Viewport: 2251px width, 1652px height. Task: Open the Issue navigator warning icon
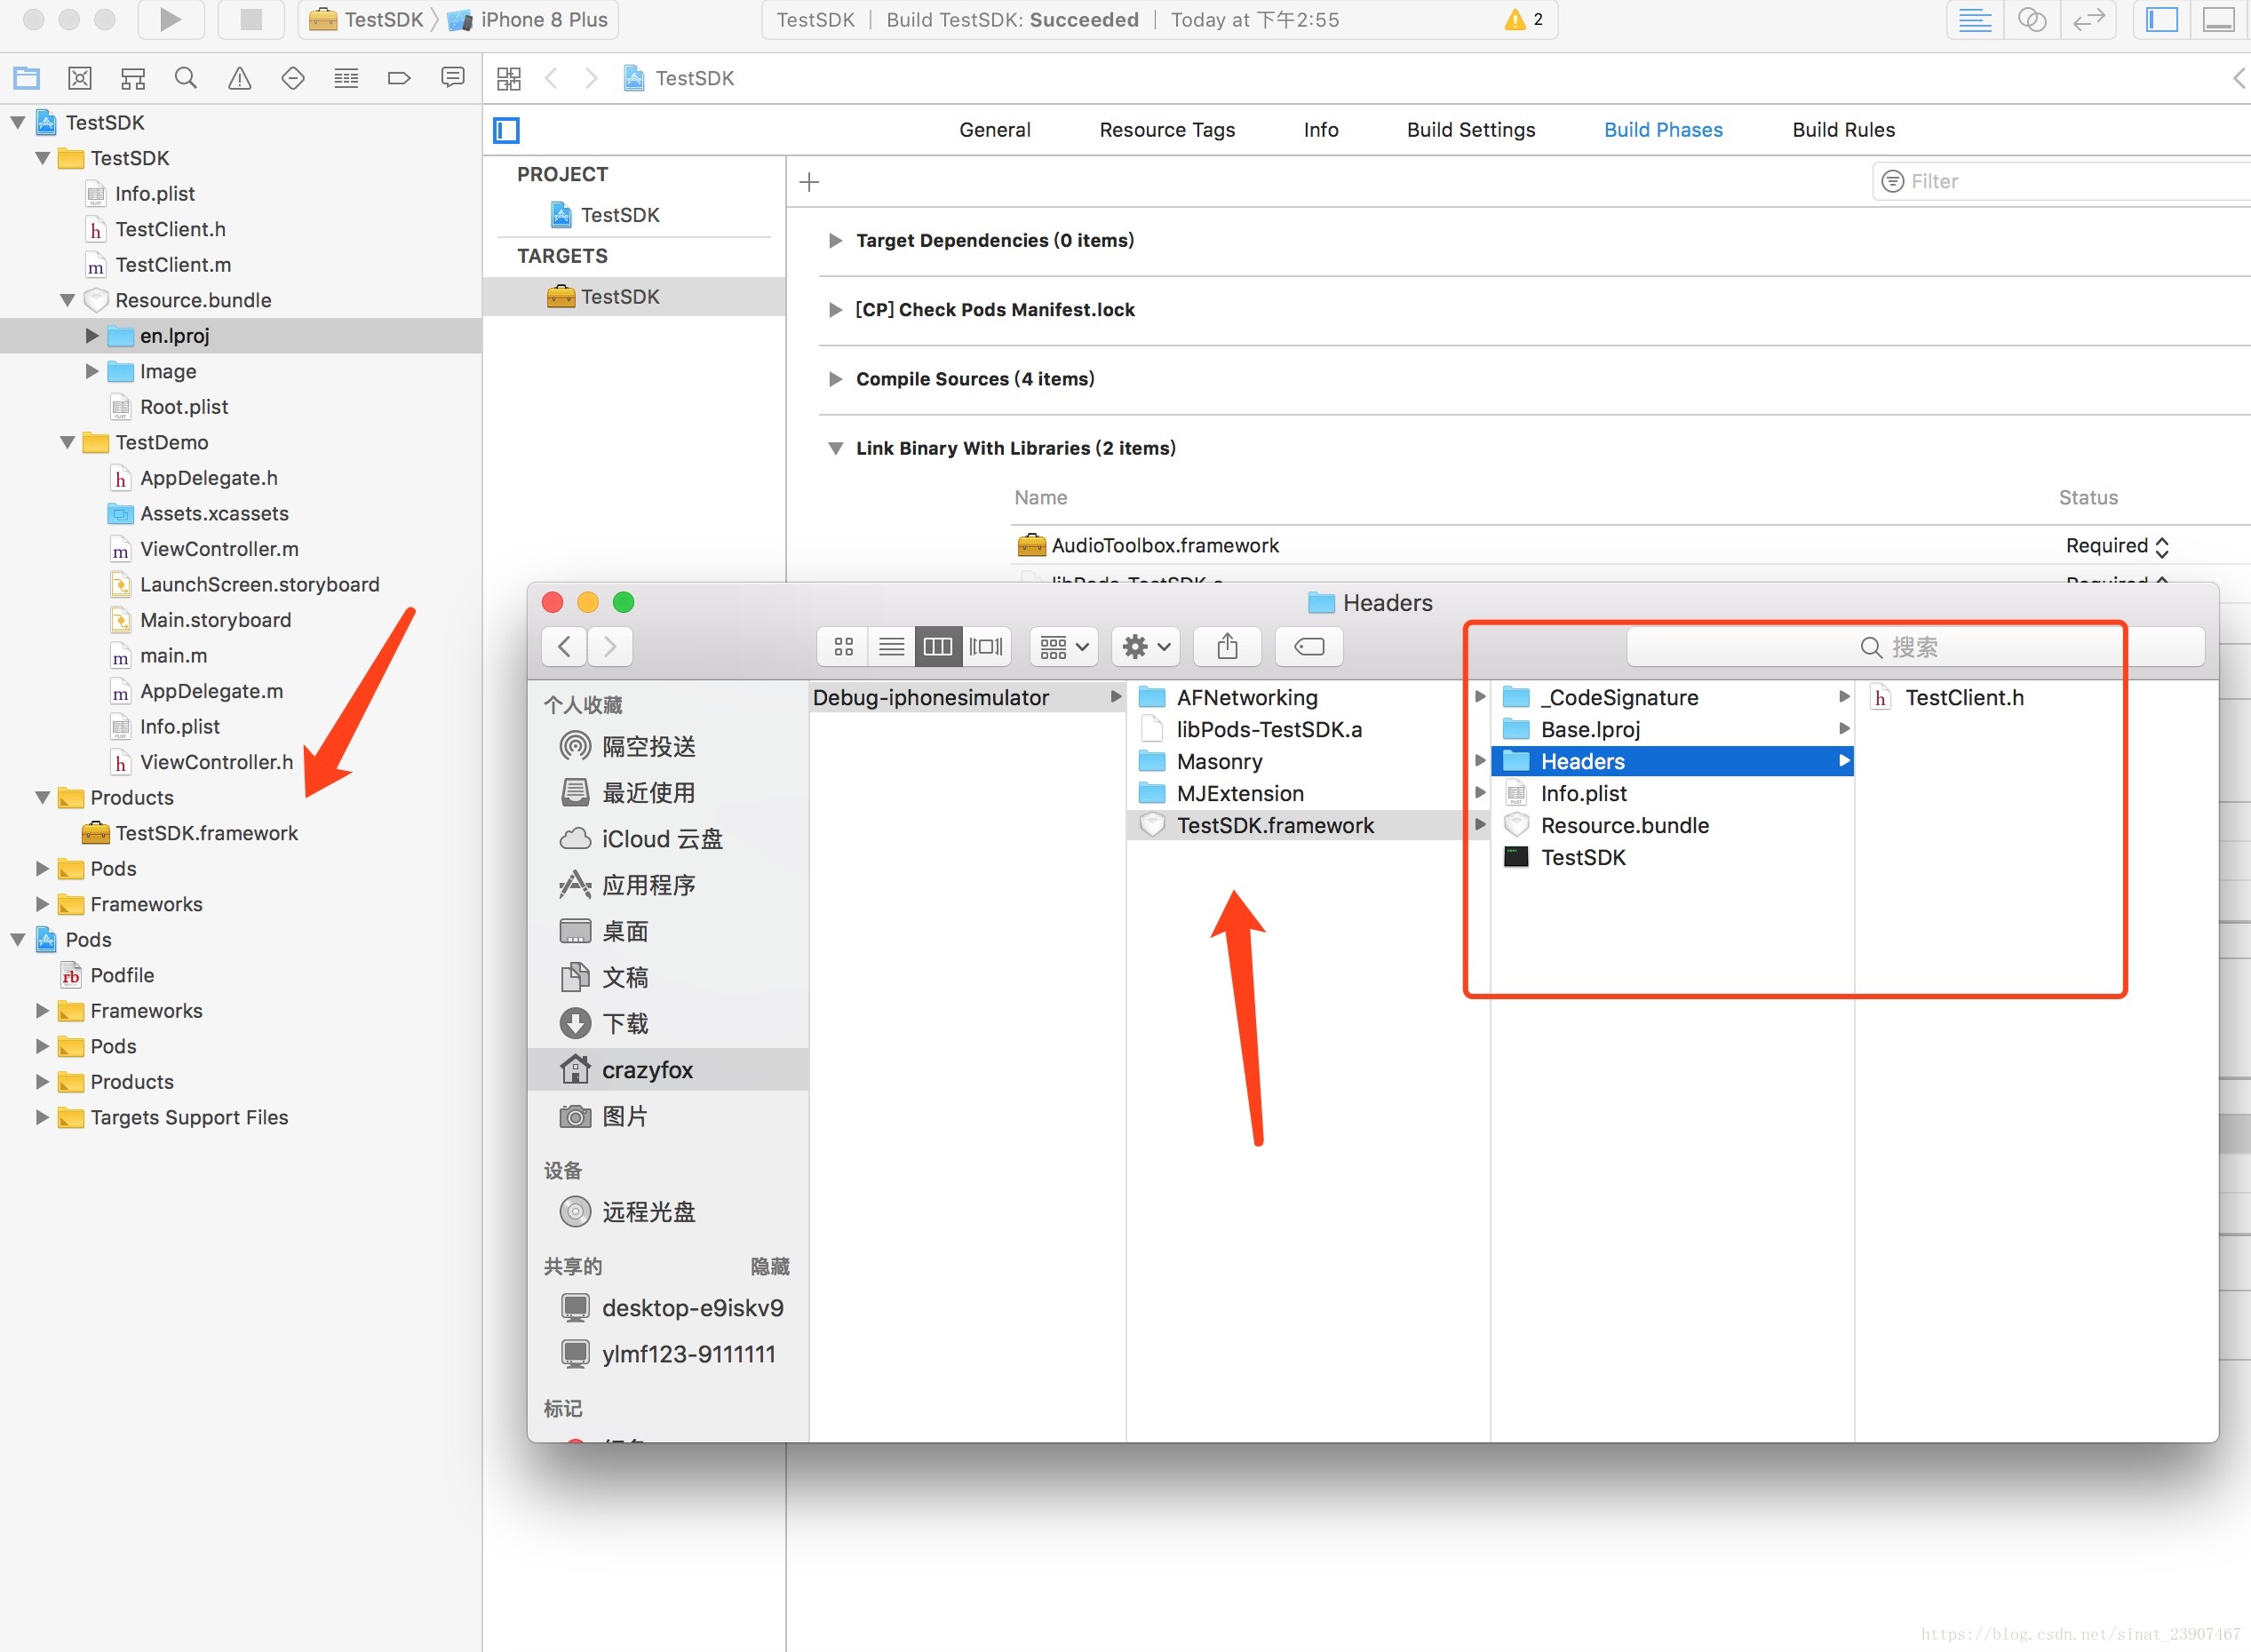[239, 78]
